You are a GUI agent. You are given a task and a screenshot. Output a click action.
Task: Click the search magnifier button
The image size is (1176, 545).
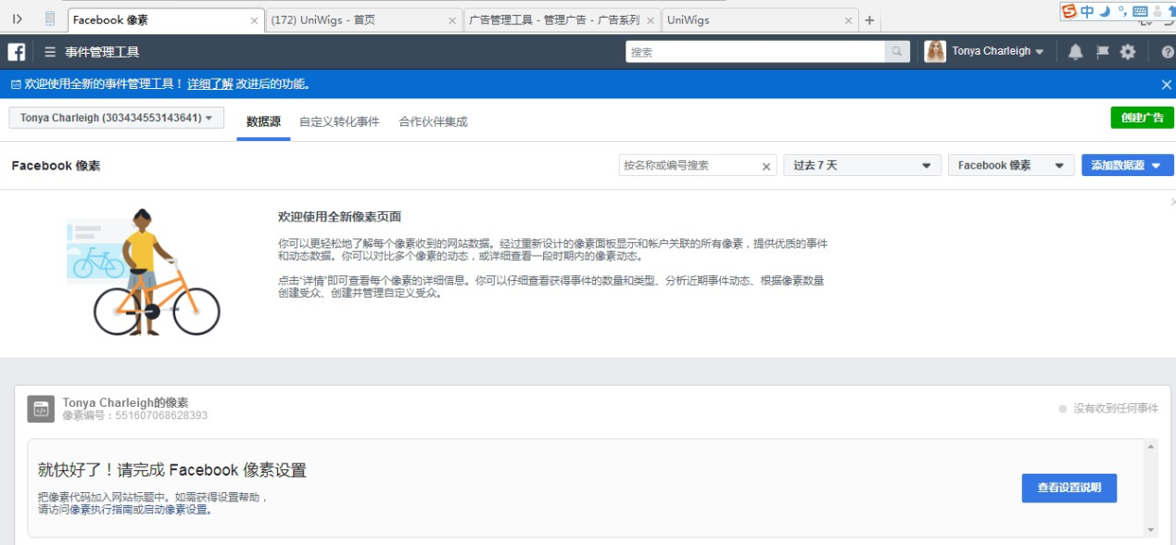pos(896,52)
